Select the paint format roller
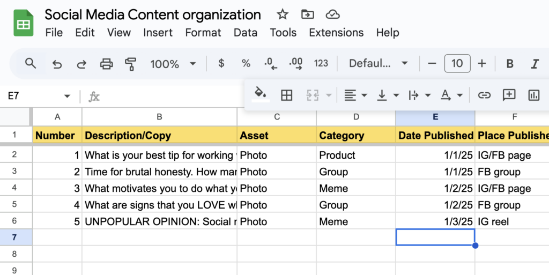 (x=131, y=64)
